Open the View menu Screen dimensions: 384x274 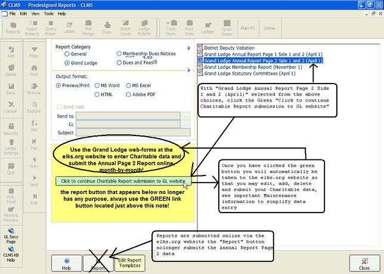35,13
